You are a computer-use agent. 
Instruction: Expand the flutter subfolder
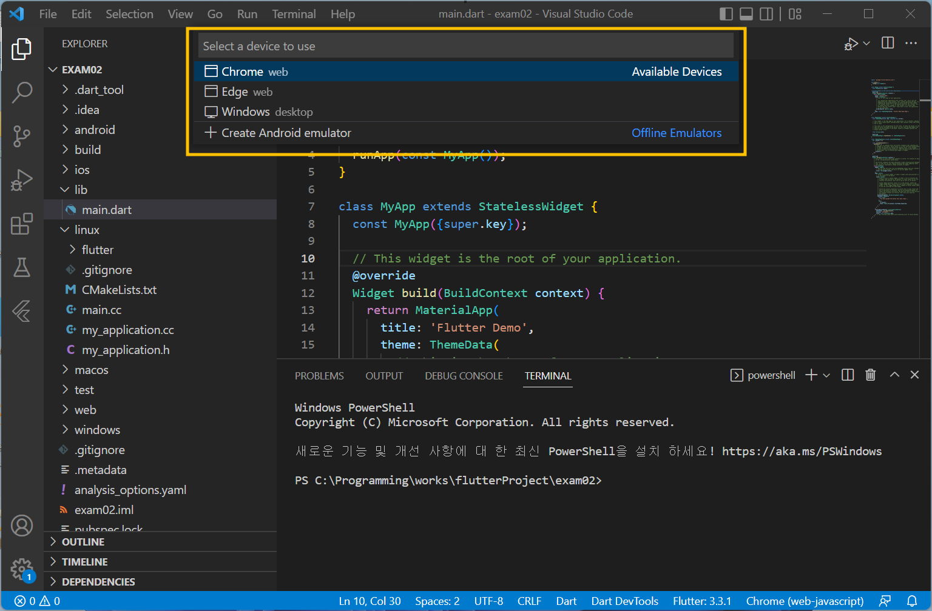point(160,250)
